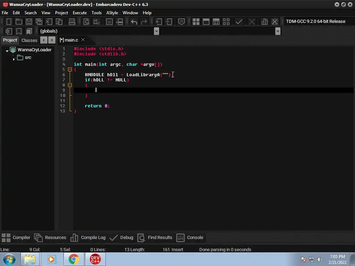Click the Redo arrow icon

(144, 22)
